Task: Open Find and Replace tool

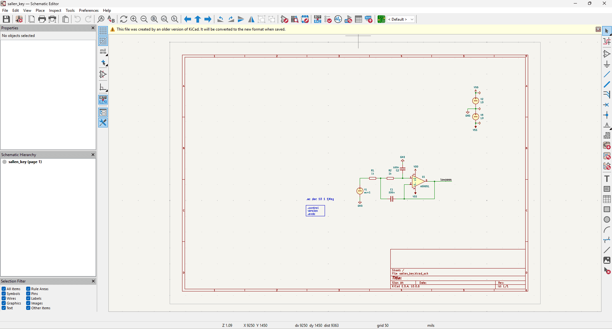Action: coord(111,19)
